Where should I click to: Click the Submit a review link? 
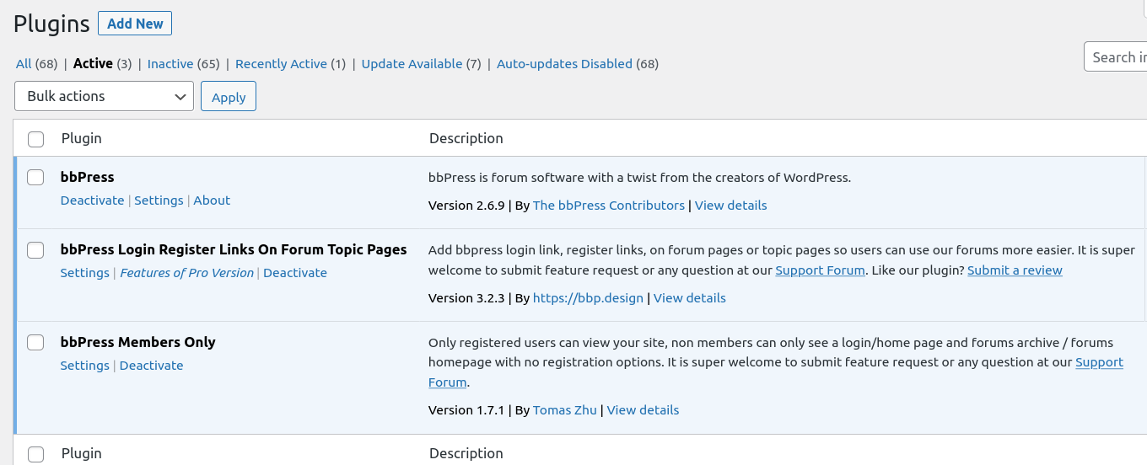(x=1015, y=270)
